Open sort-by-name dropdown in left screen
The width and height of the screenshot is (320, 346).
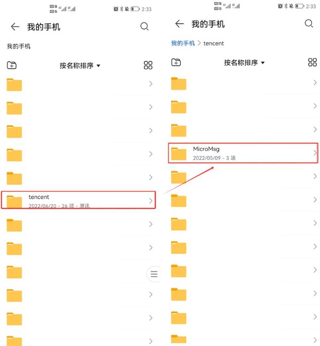(x=80, y=66)
